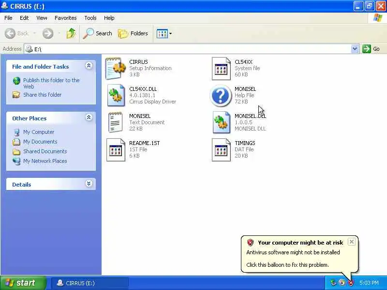The width and height of the screenshot is (387, 290).
Task: Open the Search toolbar button
Action: coord(98,33)
